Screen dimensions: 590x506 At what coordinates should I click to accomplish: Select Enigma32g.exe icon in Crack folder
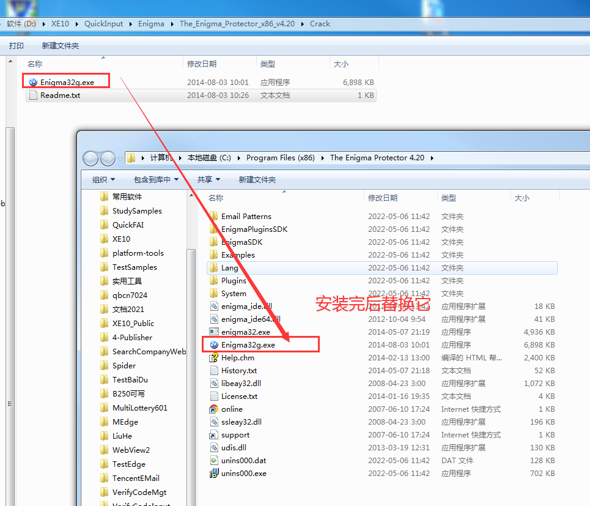click(x=33, y=82)
